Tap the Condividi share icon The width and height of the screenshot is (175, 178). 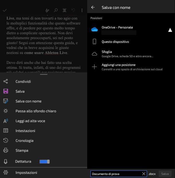tap(6, 82)
